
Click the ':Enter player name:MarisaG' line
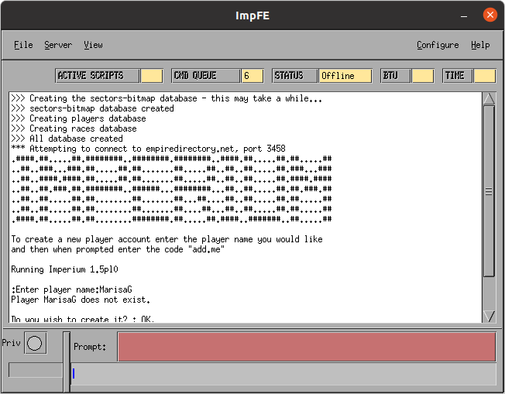(71, 290)
